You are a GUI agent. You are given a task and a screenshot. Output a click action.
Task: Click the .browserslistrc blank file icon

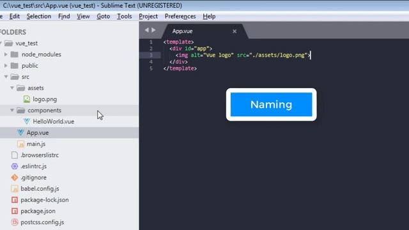point(15,155)
